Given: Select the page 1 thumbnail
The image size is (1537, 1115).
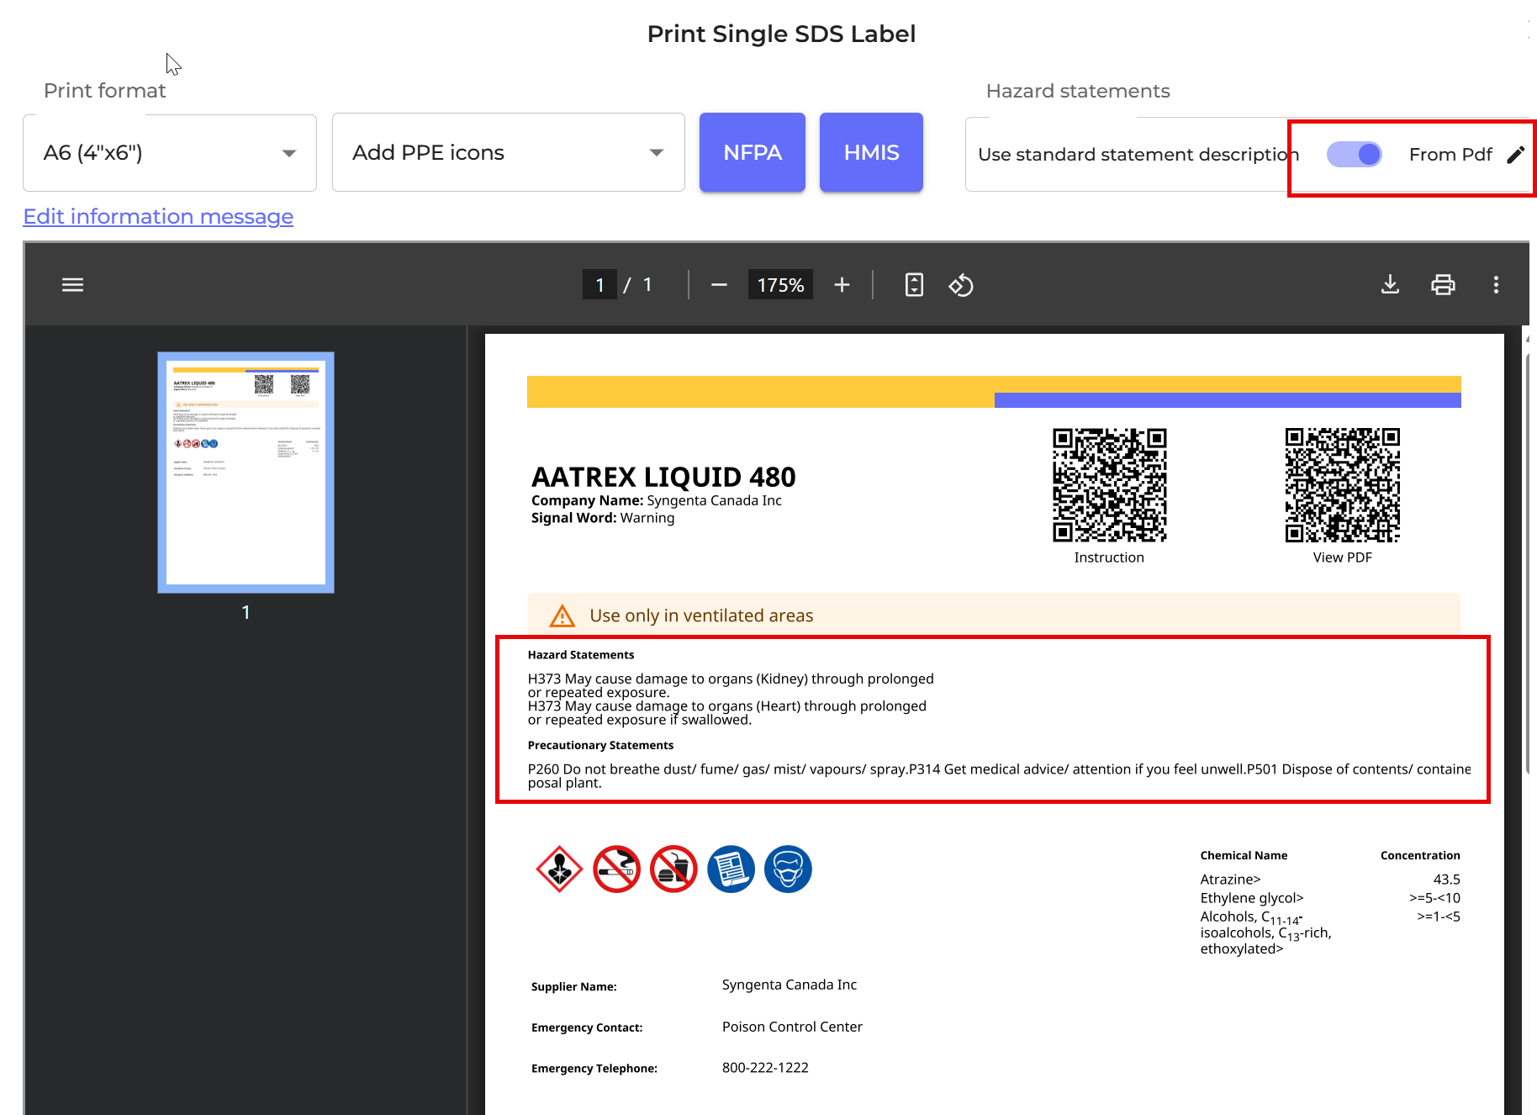Looking at the screenshot, I should point(246,473).
